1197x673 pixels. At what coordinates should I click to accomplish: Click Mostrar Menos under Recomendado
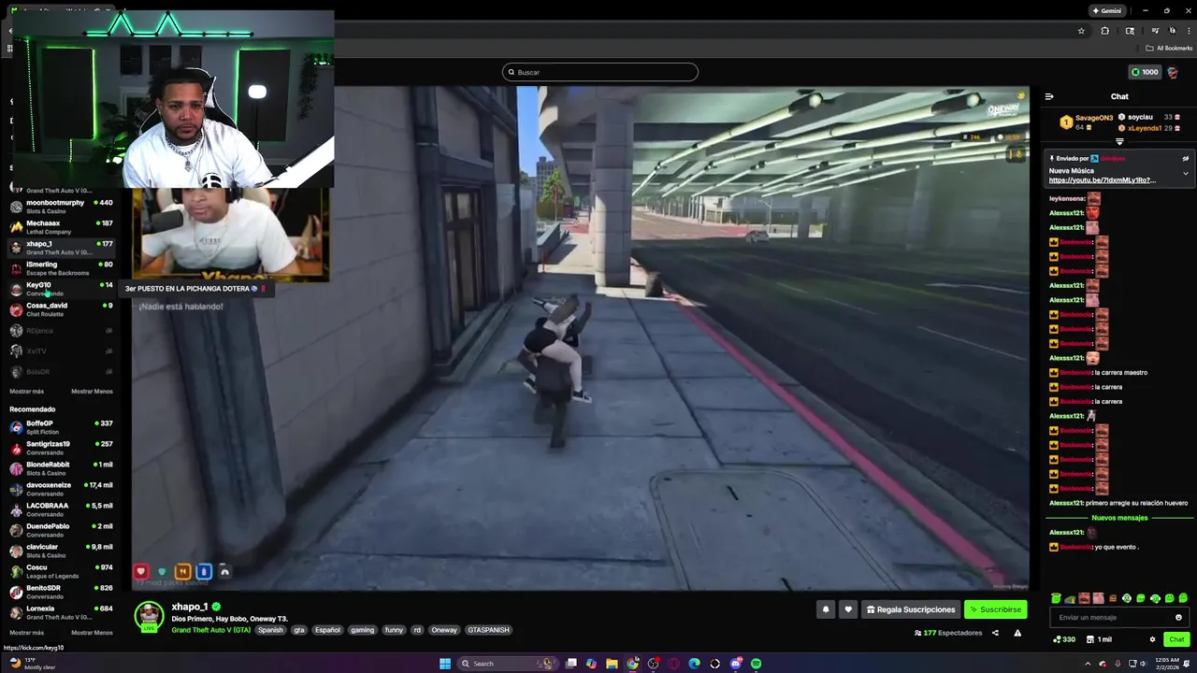point(92,633)
